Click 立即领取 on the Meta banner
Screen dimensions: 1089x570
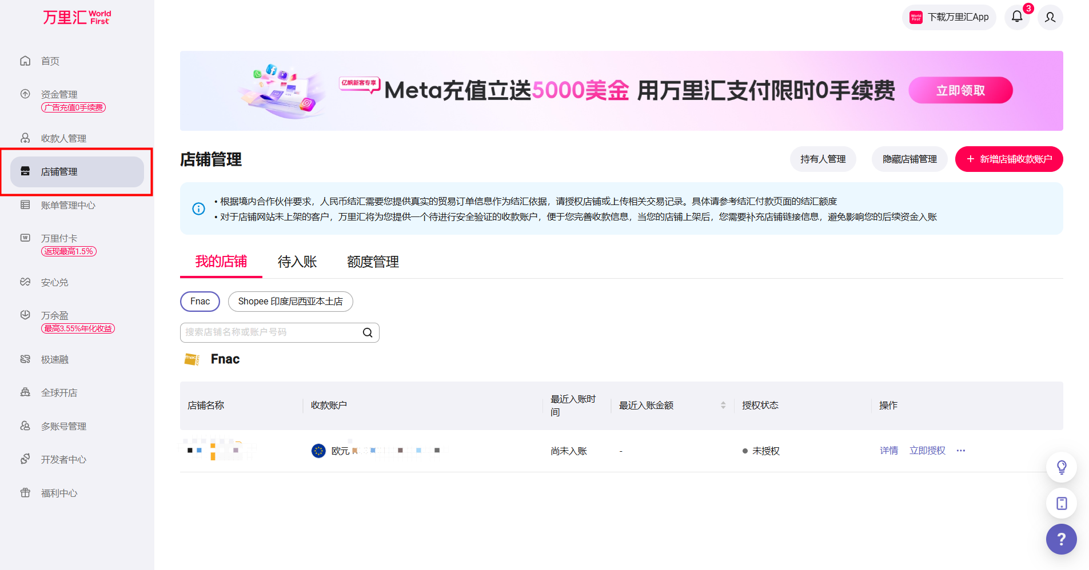click(960, 90)
